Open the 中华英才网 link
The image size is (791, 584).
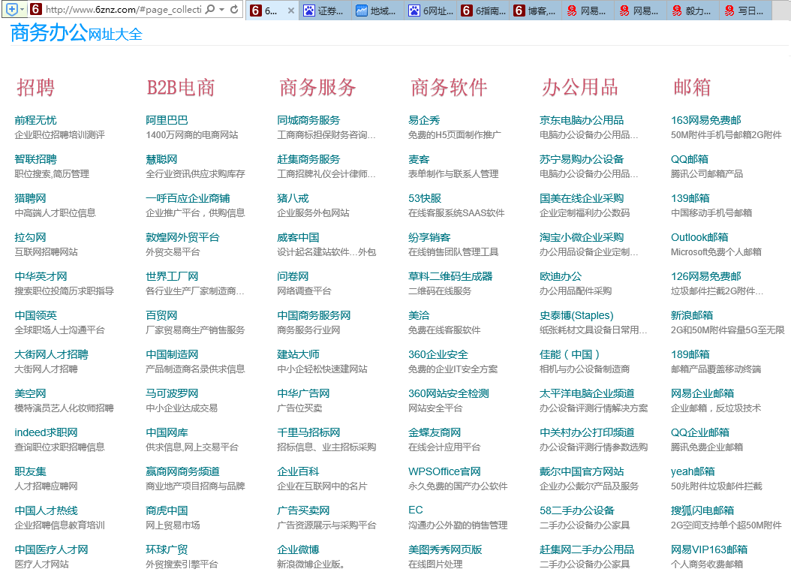[x=41, y=276]
